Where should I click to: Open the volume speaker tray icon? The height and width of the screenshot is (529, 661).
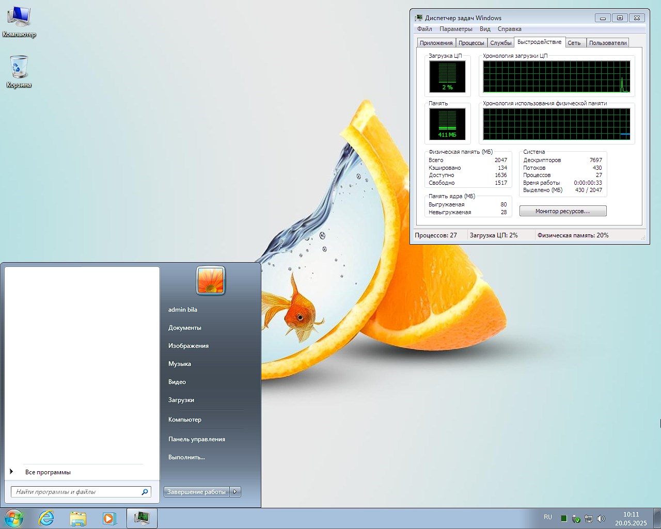[x=601, y=518]
